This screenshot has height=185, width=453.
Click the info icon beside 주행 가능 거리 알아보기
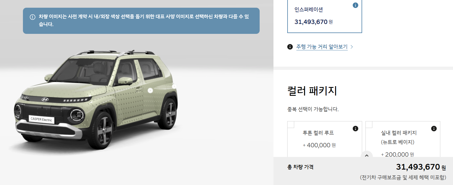point(290,47)
